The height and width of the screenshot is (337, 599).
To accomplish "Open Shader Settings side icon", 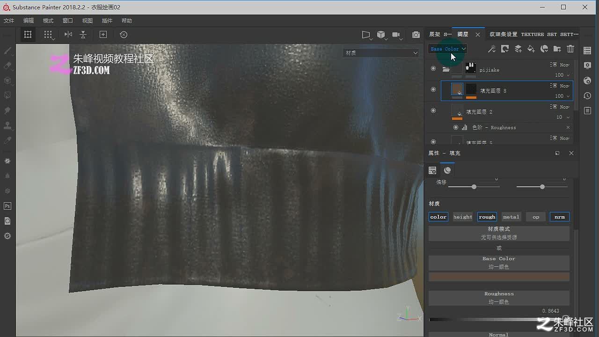I will click(x=587, y=81).
